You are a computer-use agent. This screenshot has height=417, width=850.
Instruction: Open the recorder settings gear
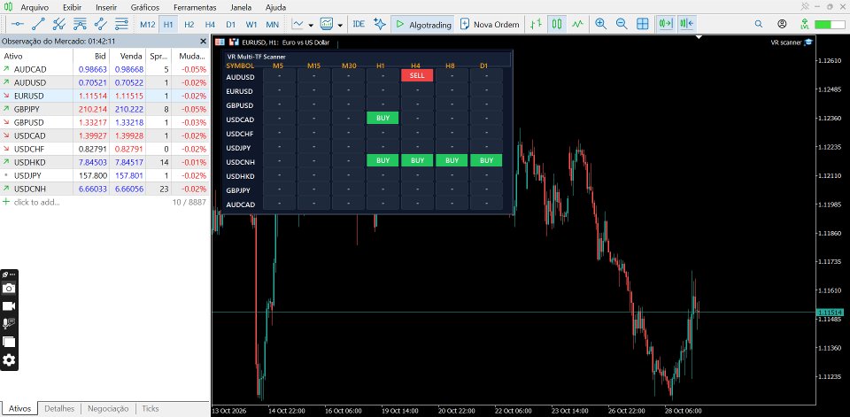[9, 360]
